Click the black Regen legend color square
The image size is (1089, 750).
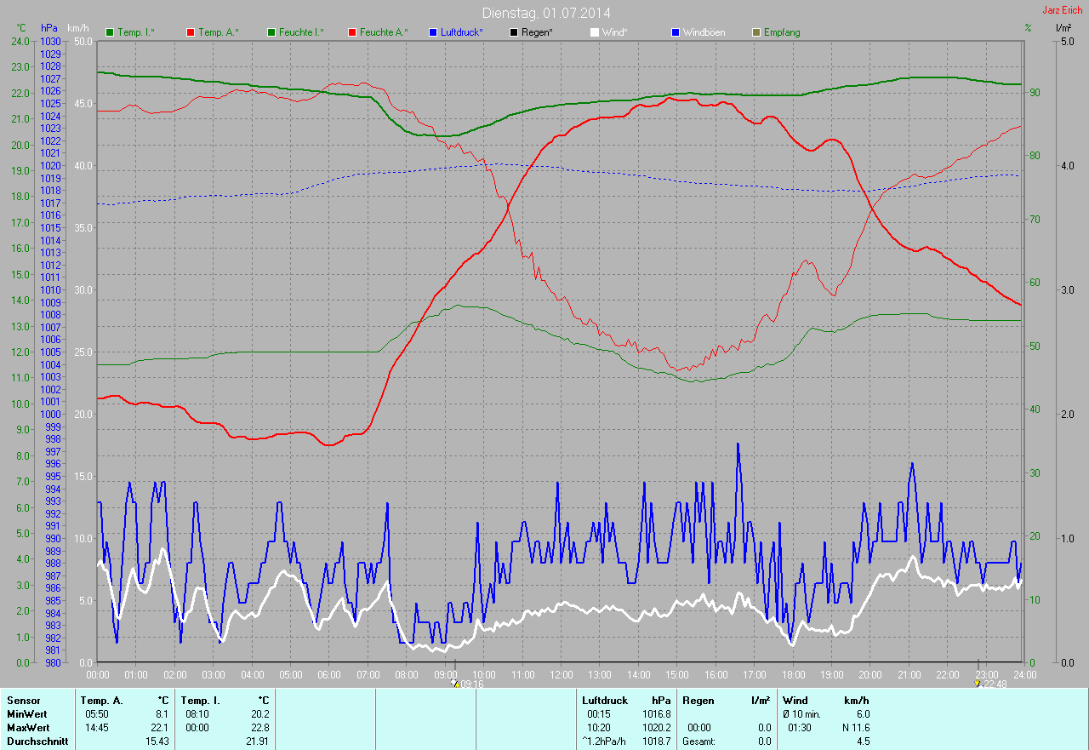click(x=514, y=32)
